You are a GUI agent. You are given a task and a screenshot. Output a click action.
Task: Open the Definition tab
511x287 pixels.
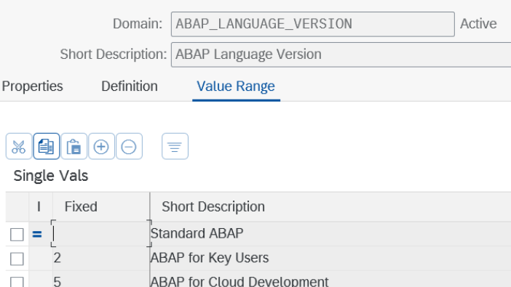[x=130, y=86]
